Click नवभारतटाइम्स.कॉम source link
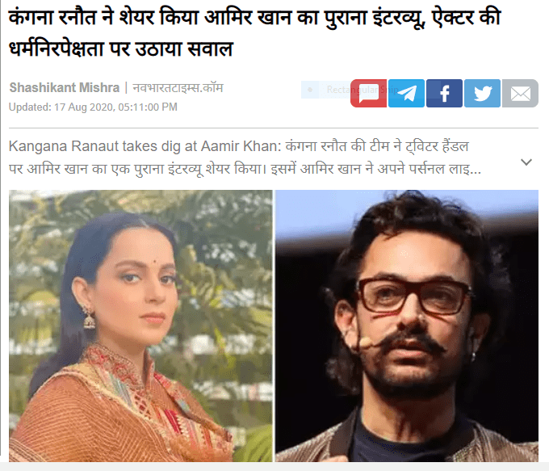Screen dimensions: 549x471 tap(178, 87)
